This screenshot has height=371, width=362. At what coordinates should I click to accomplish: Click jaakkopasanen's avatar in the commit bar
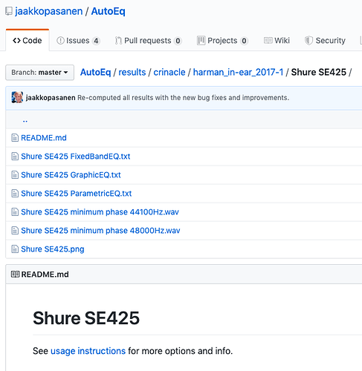[17, 97]
